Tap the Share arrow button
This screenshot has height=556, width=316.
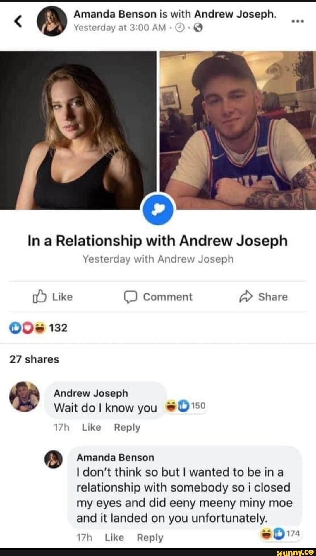click(264, 297)
